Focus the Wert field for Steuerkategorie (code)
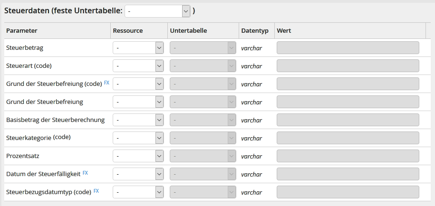This screenshot has height=206, width=435. coord(348,138)
